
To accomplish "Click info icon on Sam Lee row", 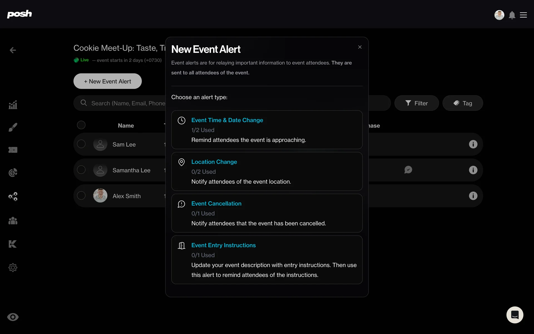I will pyautogui.click(x=473, y=144).
